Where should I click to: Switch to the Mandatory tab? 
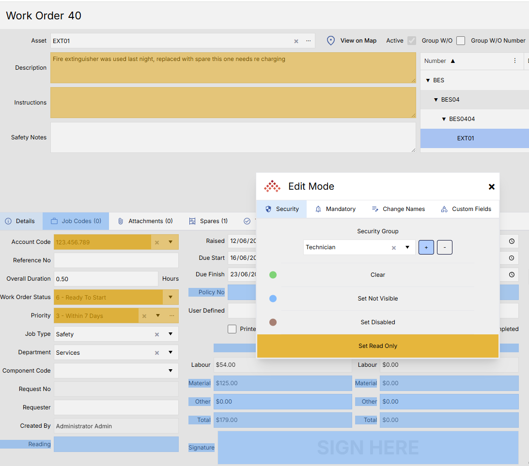pyautogui.click(x=335, y=209)
